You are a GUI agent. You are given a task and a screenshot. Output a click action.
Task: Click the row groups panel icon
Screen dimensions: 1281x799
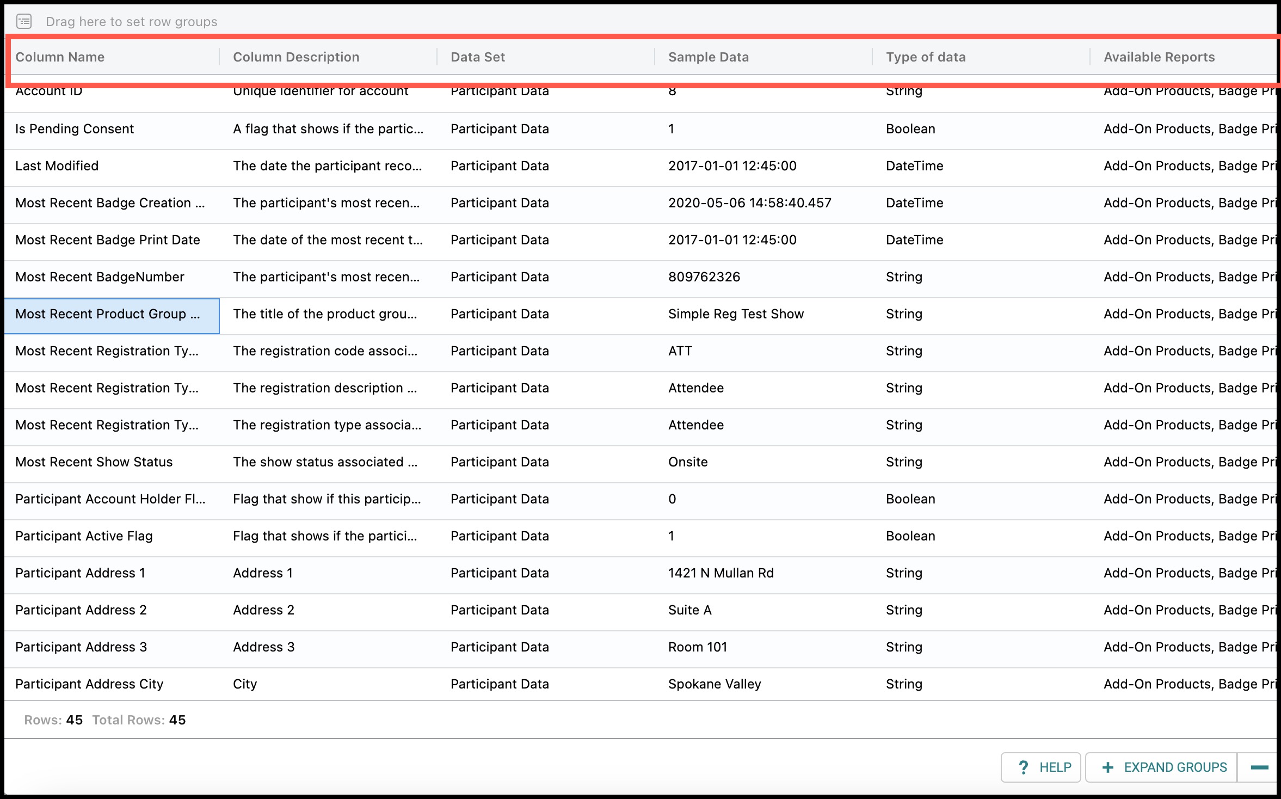[x=24, y=22]
